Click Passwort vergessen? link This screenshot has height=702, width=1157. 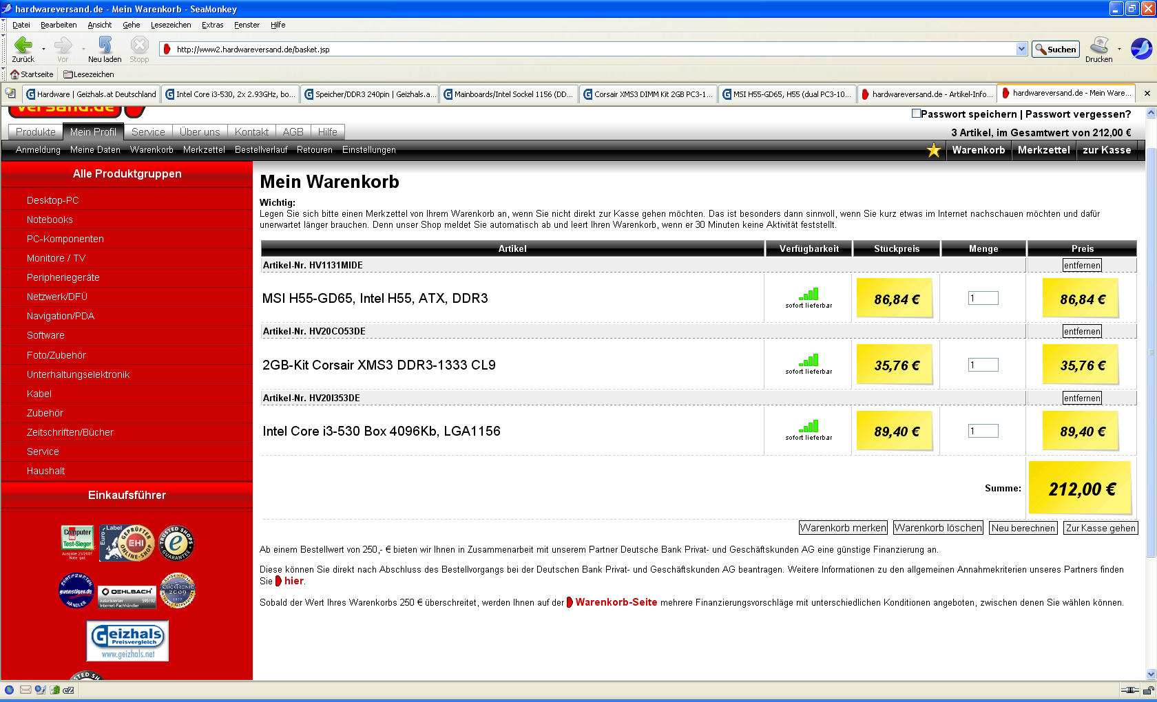pyautogui.click(x=1078, y=114)
